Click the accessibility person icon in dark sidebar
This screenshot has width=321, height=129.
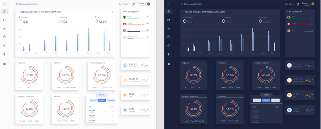[168, 54]
